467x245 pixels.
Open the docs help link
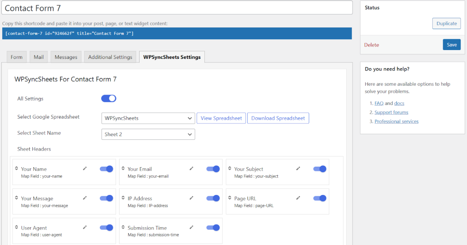(x=399, y=103)
